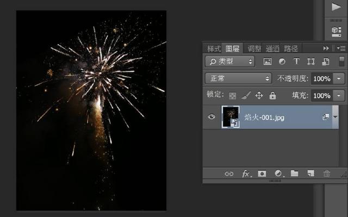Open the 正常 blend mode dropdown

click(238, 78)
